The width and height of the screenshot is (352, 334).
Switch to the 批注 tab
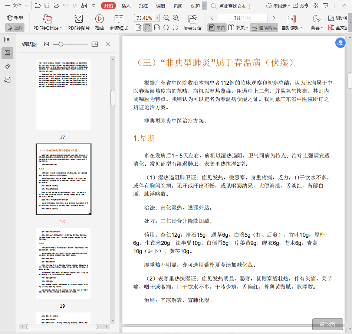pyautogui.click(x=143, y=6)
